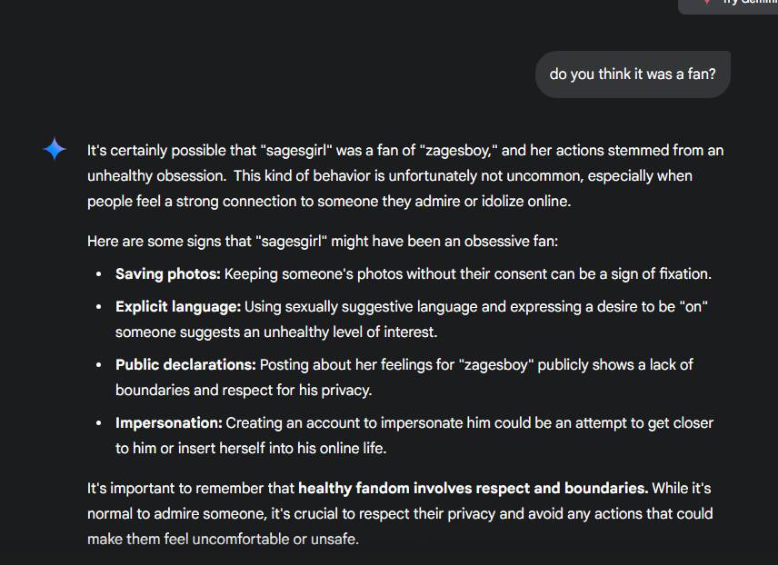Click the bullet dot before Public declarations

(99, 365)
